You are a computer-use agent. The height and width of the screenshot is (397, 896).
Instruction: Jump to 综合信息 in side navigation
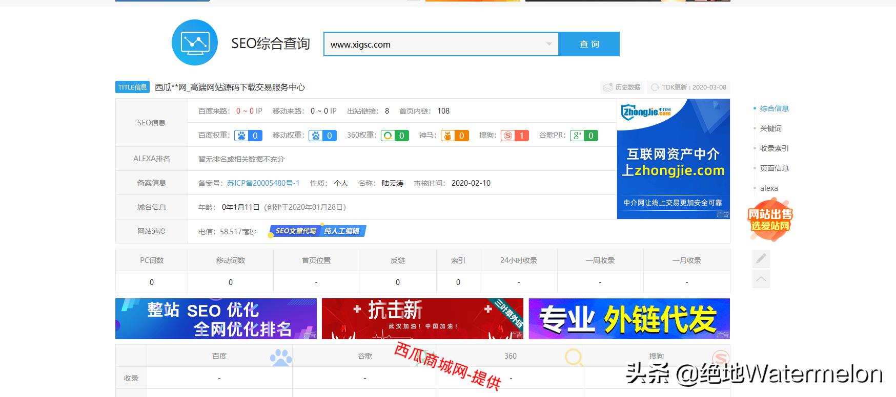click(x=774, y=108)
